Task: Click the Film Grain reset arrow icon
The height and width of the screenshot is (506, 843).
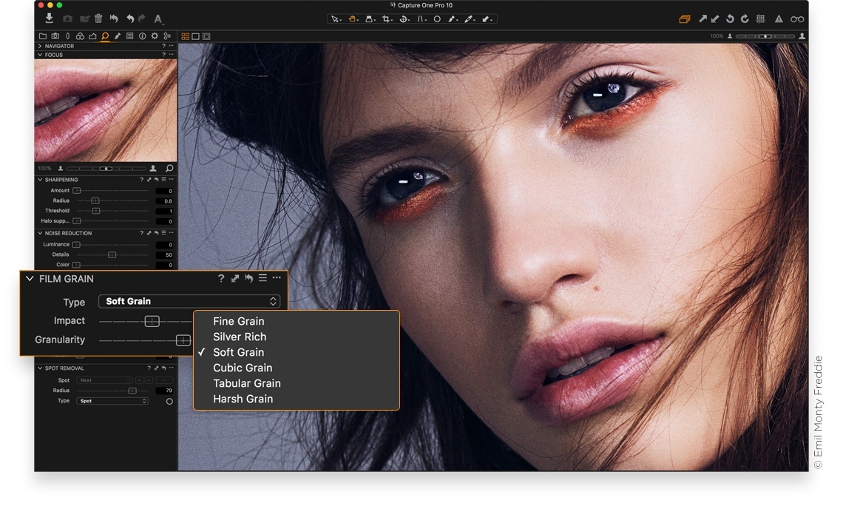Action: tap(249, 279)
